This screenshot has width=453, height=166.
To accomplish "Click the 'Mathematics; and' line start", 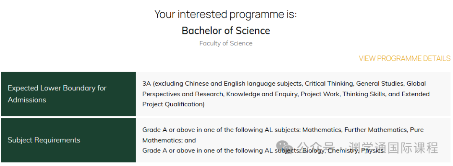I will click(x=169, y=140).
